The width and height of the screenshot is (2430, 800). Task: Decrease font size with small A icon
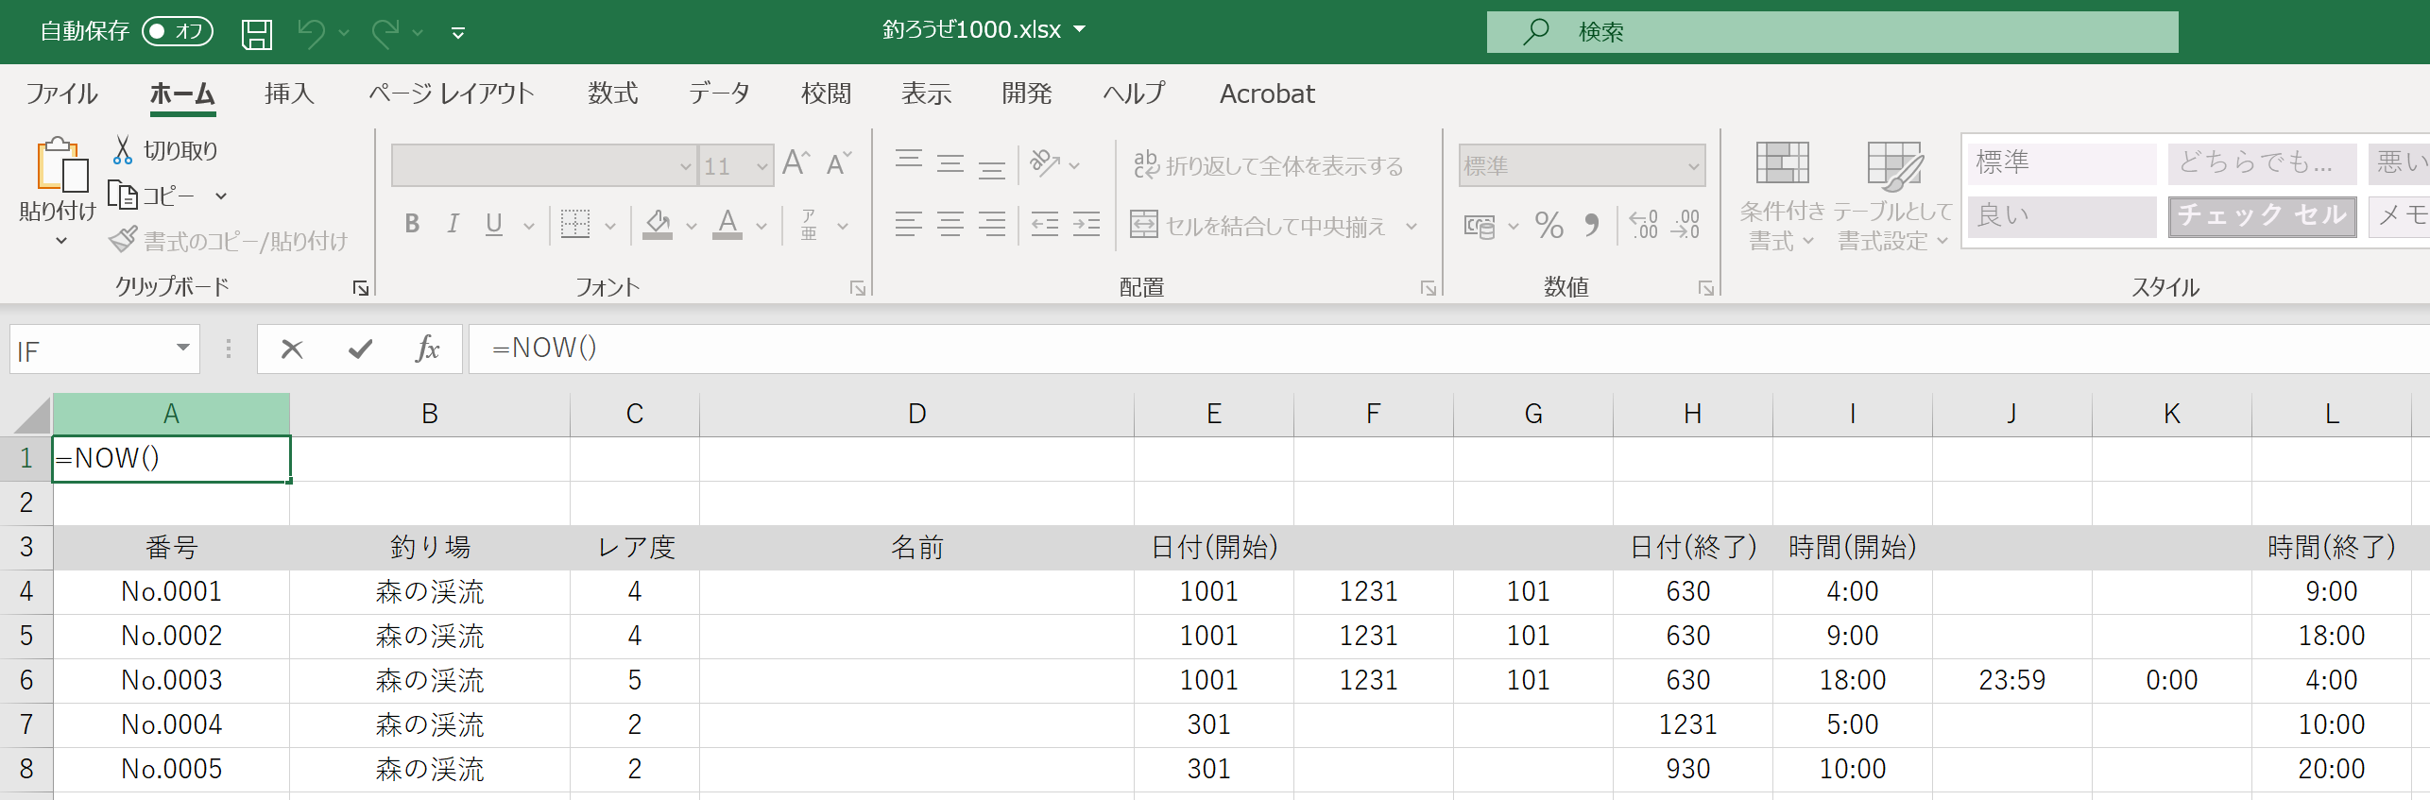click(838, 164)
